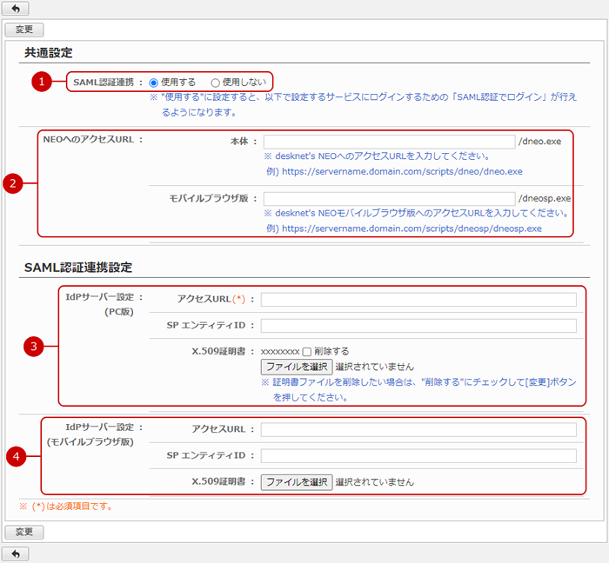Focus the モバイルブラウザ版 NEO URL field
The image size is (609, 563).
pos(389,199)
